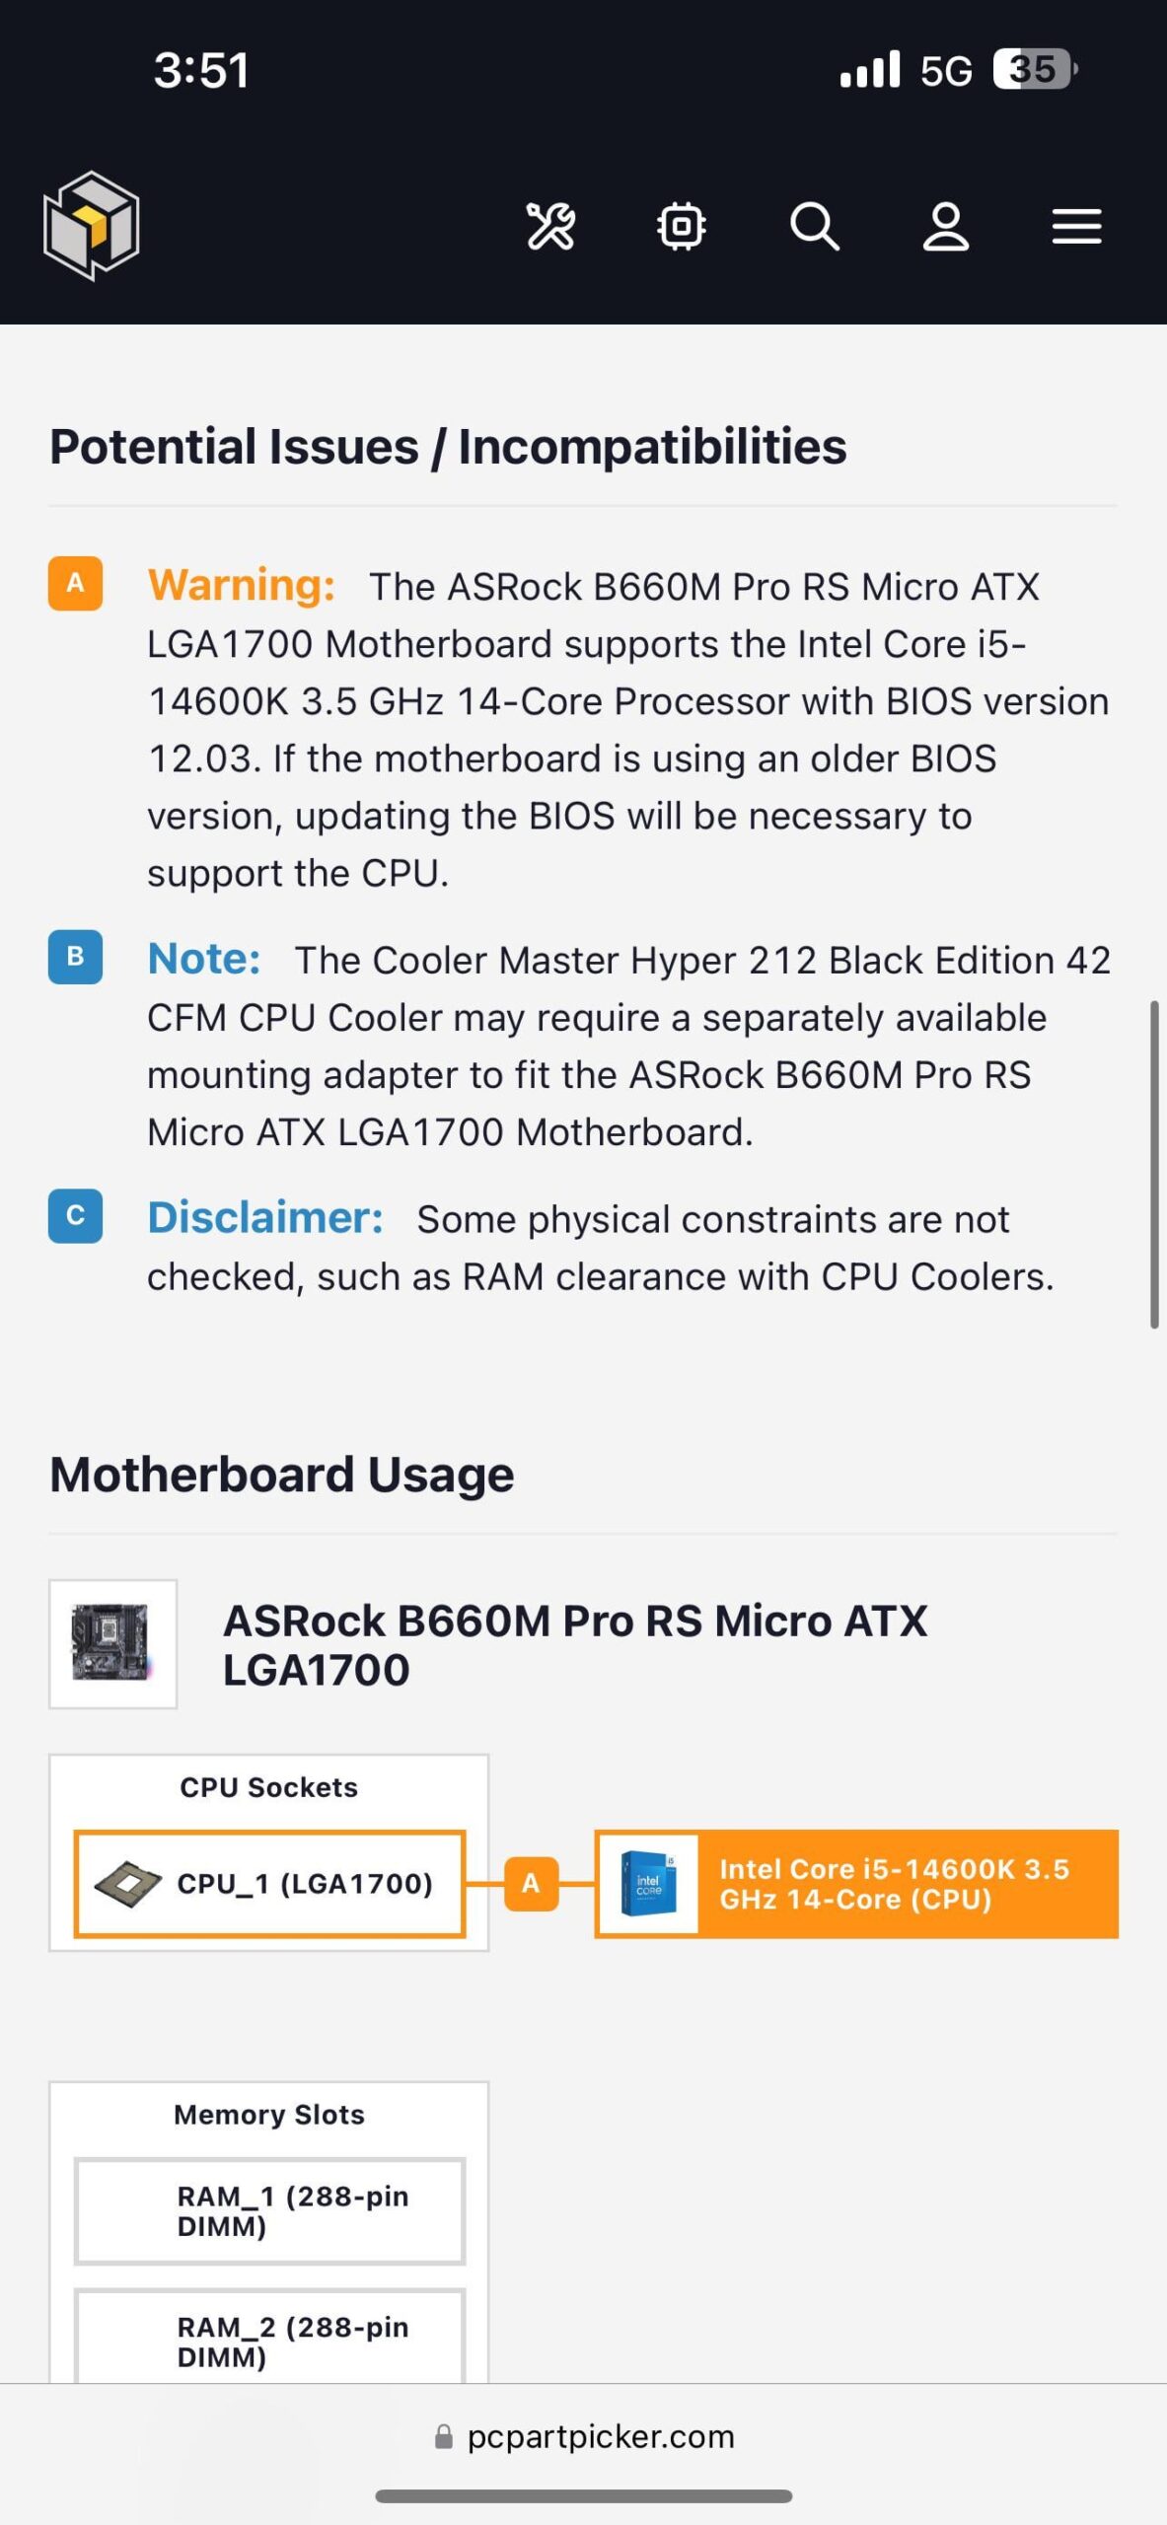This screenshot has width=1167, height=2525.
Task: Select the RAM_1 (288-pin DIMM) slot
Action: pyautogui.click(x=269, y=2210)
